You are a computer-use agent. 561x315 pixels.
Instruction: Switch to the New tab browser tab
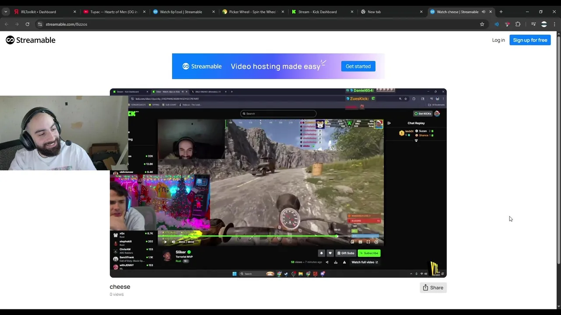tap(392, 12)
